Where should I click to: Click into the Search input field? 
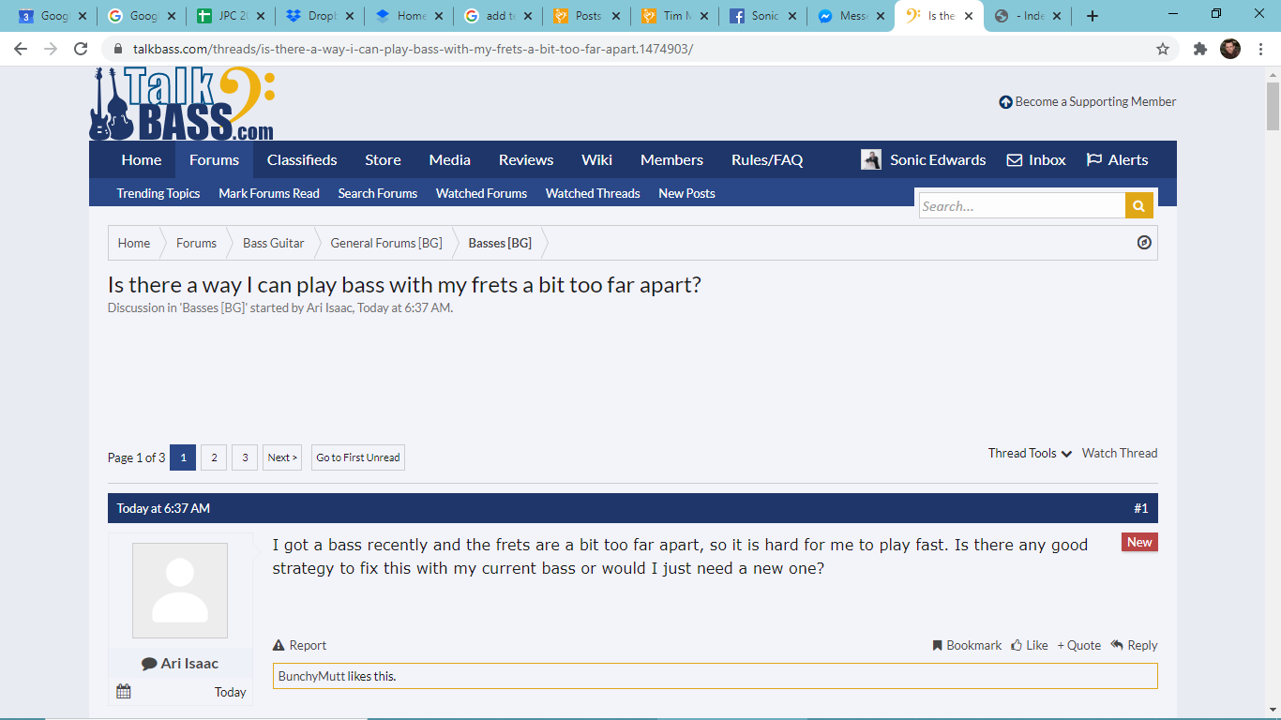[x=1022, y=206]
